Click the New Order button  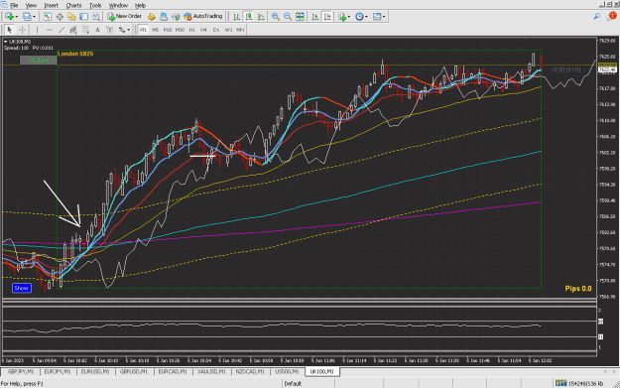click(x=125, y=16)
